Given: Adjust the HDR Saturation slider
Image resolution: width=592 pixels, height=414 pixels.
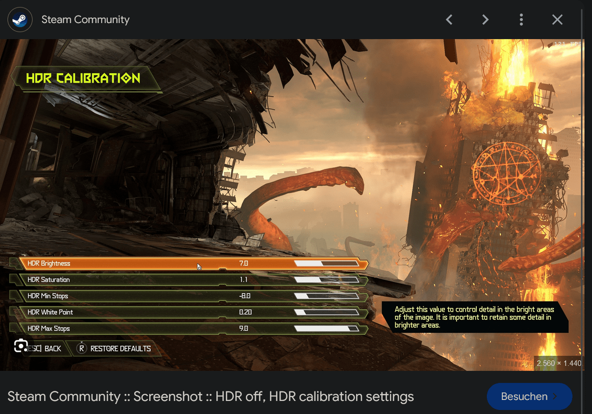Looking at the screenshot, I should 327,280.
